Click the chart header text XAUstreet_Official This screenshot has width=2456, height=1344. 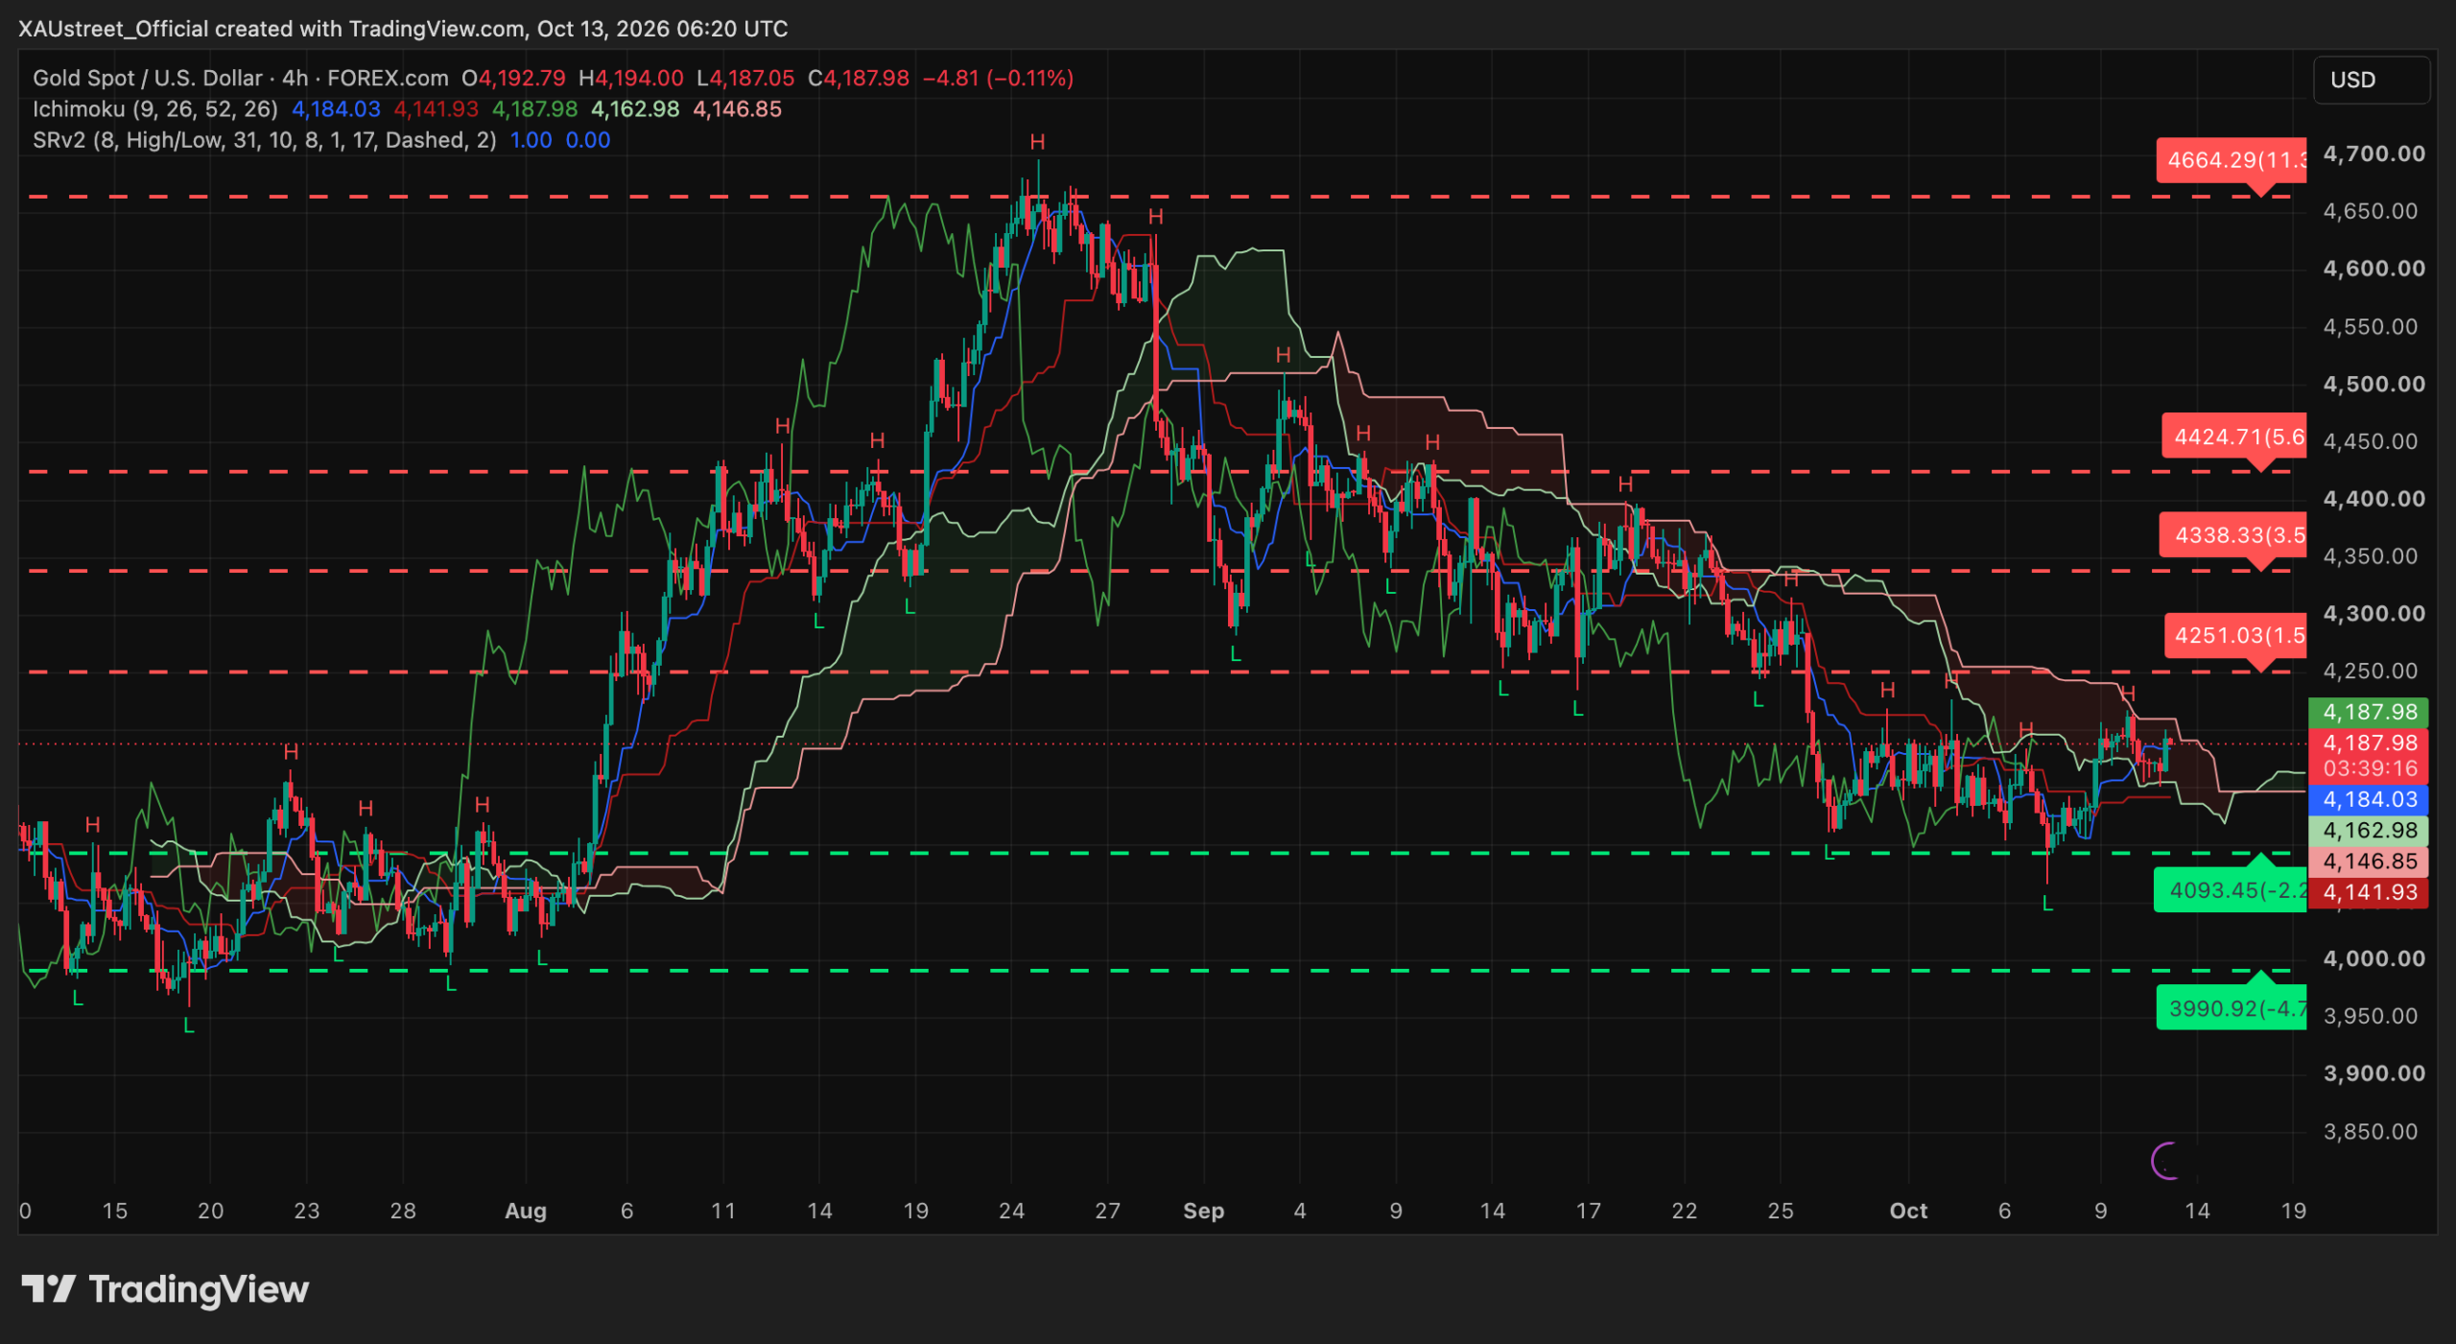[x=113, y=29]
